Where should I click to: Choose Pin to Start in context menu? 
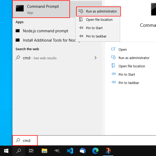tap(98, 28)
